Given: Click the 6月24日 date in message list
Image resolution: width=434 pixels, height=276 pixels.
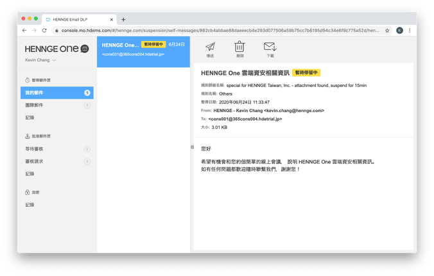Looking at the screenshot, I should pyautogui.click(x=177, y=44).
